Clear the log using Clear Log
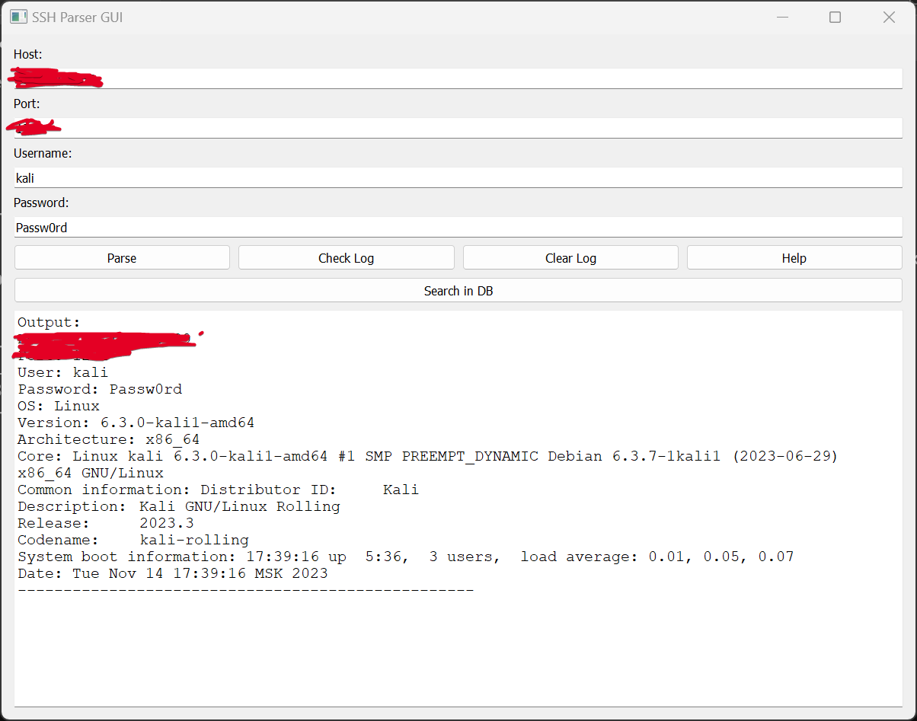The height and width of the screenshot is (721, 917). pos(570,257)
